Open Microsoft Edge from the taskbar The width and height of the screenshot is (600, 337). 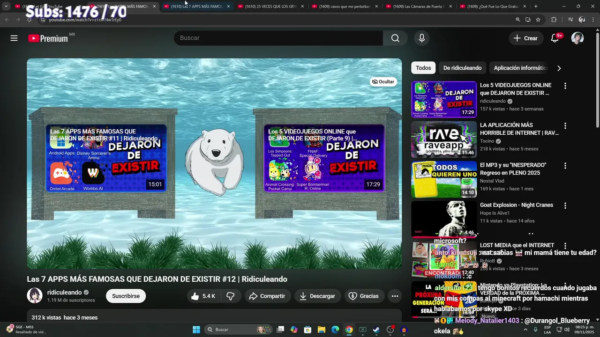point(335,330)
